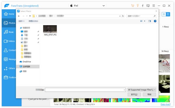Screen dimensions: 175x108
Task: Click the Cancel button in dialog
Action: pos(149,95)
